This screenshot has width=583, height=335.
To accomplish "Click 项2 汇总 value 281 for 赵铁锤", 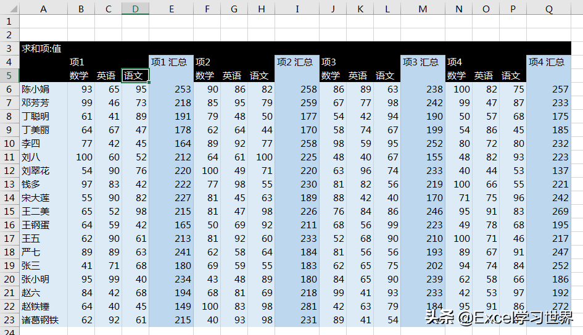I will pos(297,307).
